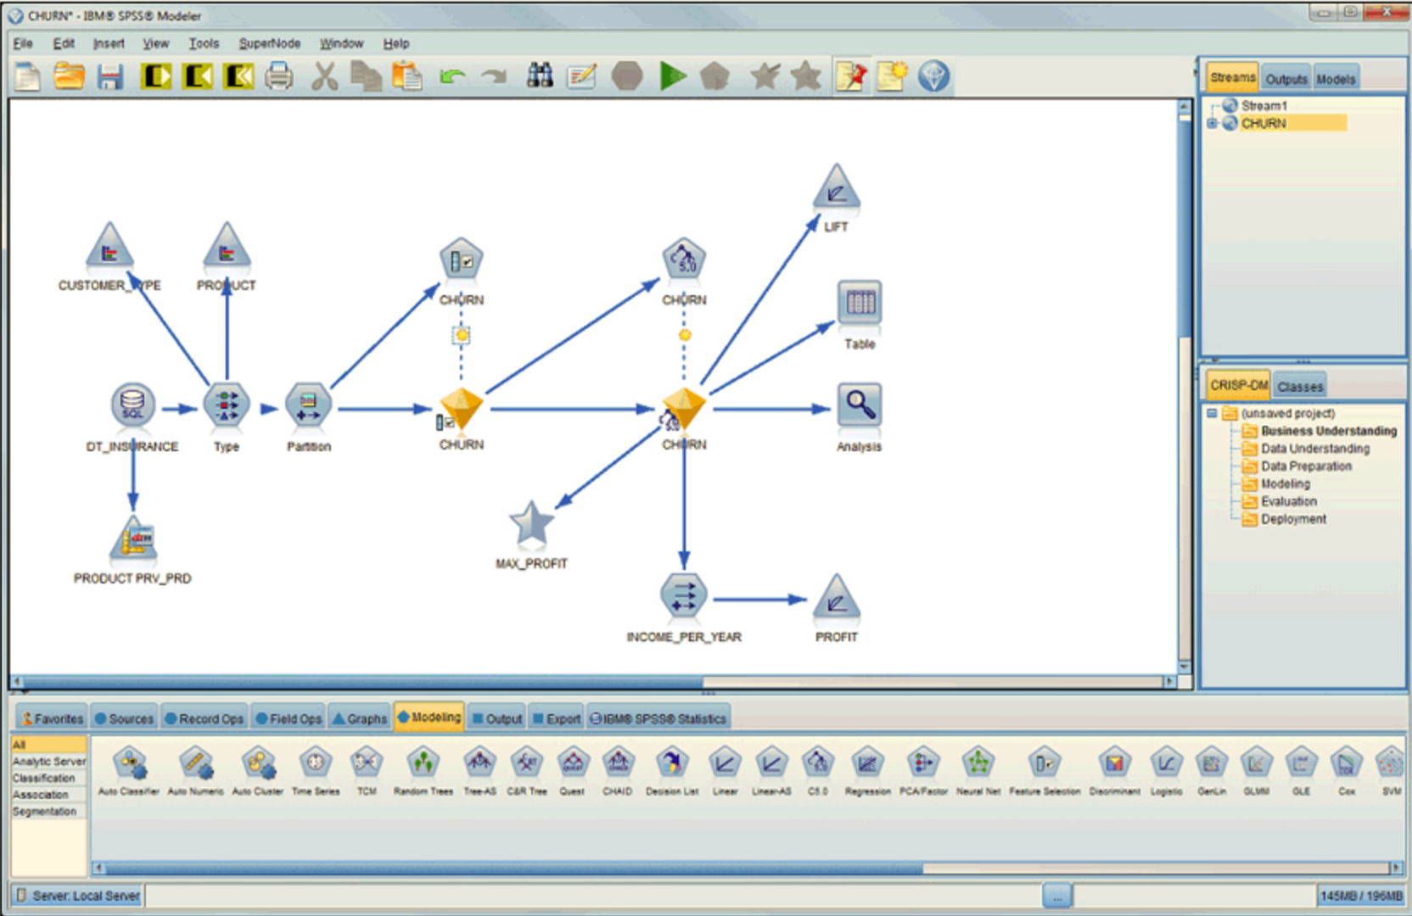Undo the last action with green arrow
This screenshot has height=916, width=1412.
pos(452,77)
